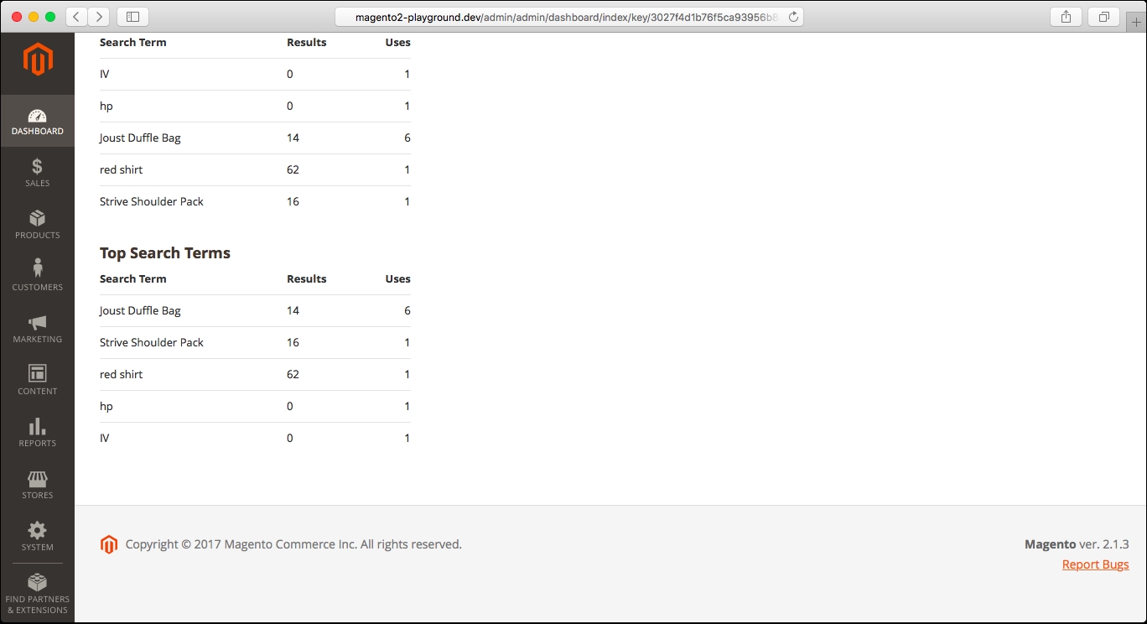Open Find Partners & Extensions
Screen dimensions: 1147x624
(x=38, y=594)
